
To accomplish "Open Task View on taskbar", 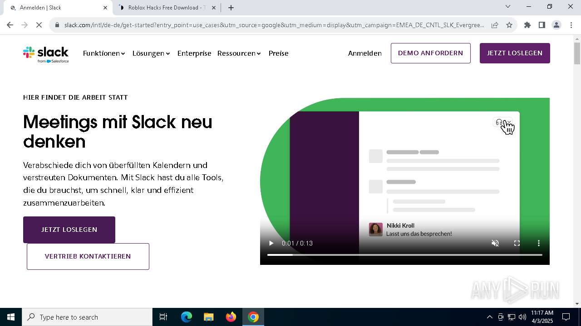I will [163, 317].
